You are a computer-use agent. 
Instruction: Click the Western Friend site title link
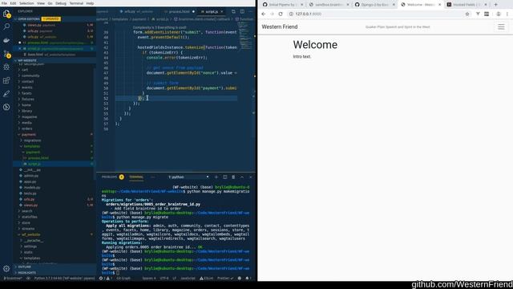pos(280,26)
